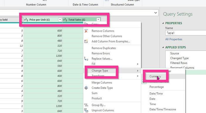Screen dimensions: 206x113
Task: Click the Replace Values icon
Action: [x=86, y=59]
